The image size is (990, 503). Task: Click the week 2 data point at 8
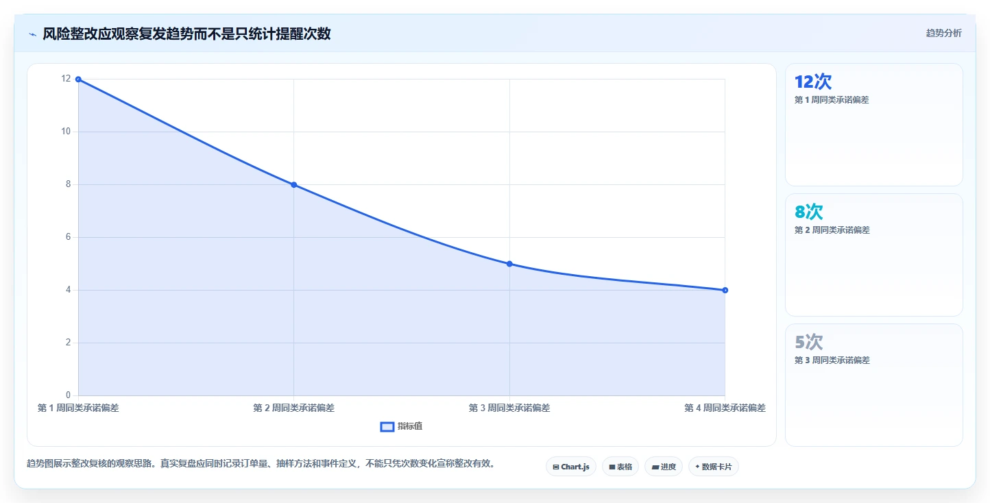pyautogui.click(x=293, y=184)
